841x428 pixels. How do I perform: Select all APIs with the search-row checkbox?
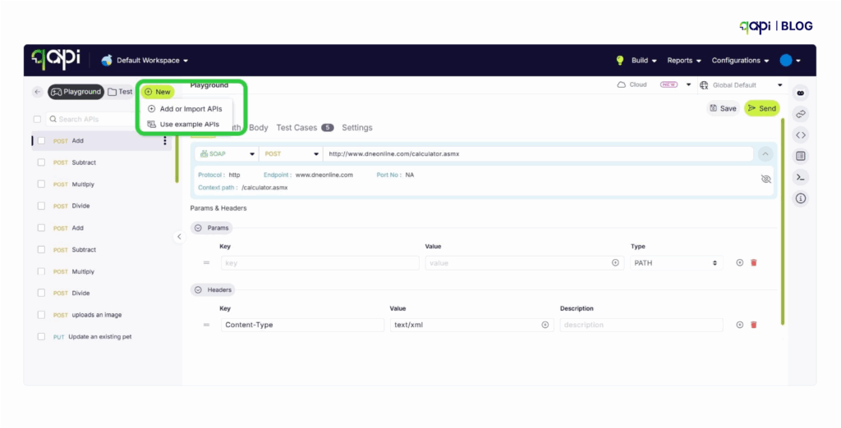(x=37, y=120)
